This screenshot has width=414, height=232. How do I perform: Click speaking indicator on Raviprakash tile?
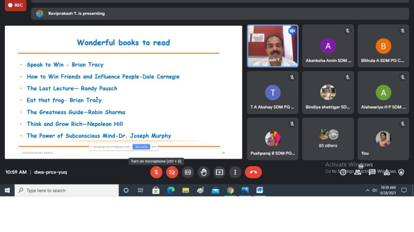[x=292, y=31]
